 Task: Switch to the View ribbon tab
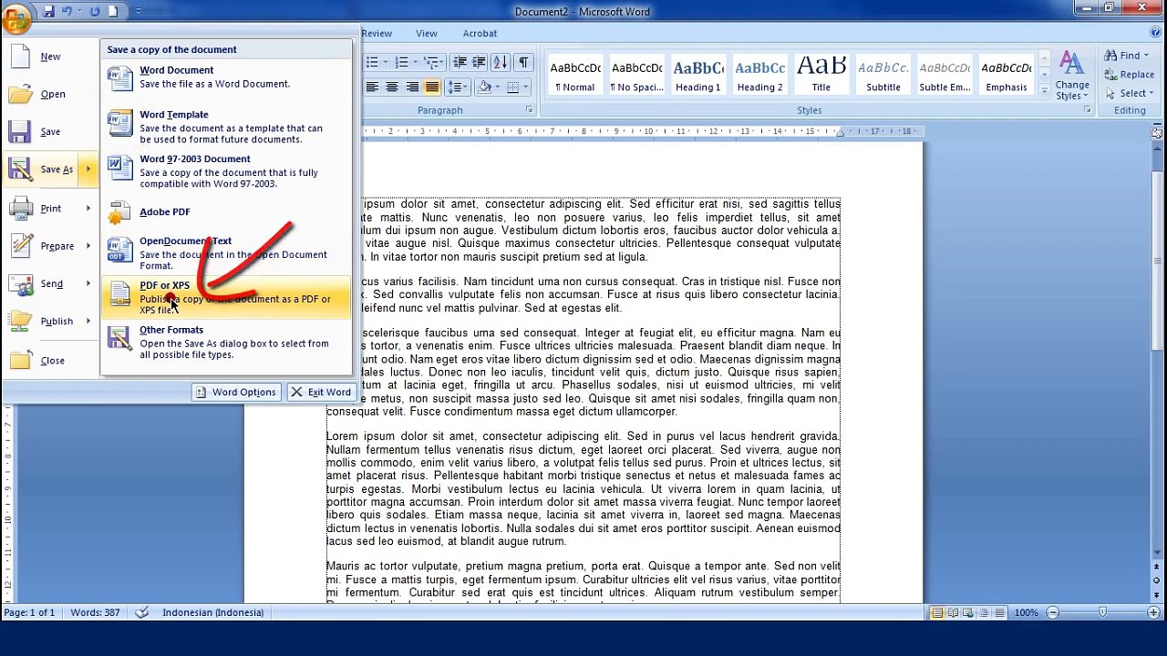click(427, 34)
